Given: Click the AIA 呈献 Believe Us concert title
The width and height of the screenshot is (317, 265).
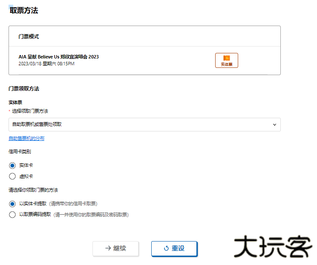Looking at the screenshot, I should point(59,57).
